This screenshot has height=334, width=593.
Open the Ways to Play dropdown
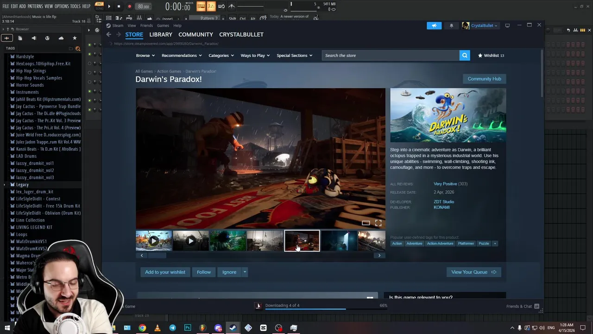point(255,55)
